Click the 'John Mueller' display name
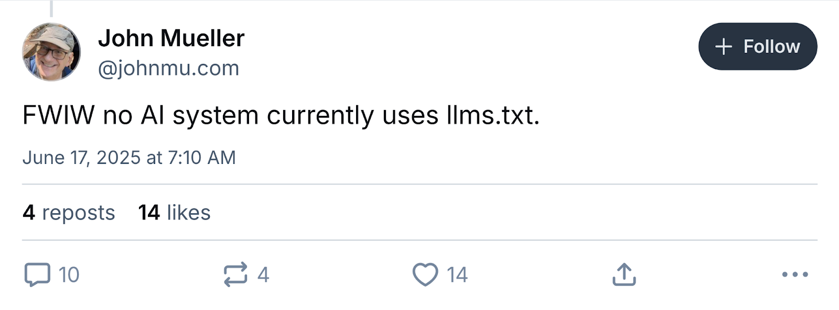The image size is (839, 310). point(172,38)
